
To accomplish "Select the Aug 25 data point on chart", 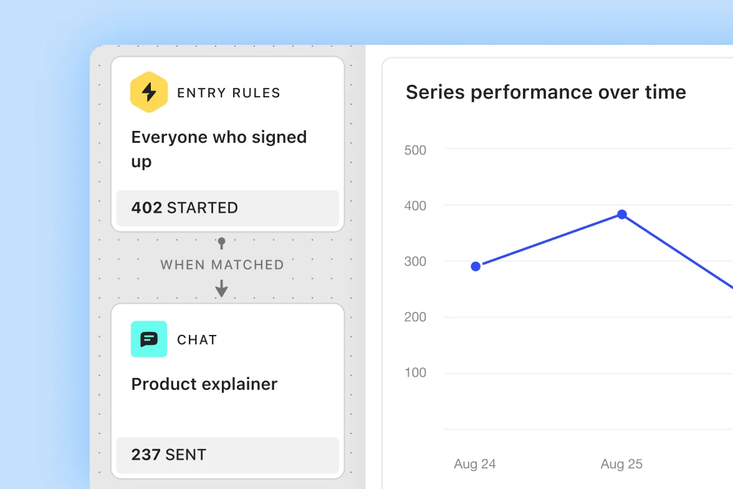I will pyautogui.click(x=621, y=215).
